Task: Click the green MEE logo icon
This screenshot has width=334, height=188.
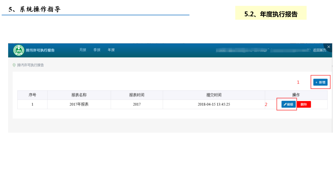Action: pyautogui.click(x=19, y=50)
